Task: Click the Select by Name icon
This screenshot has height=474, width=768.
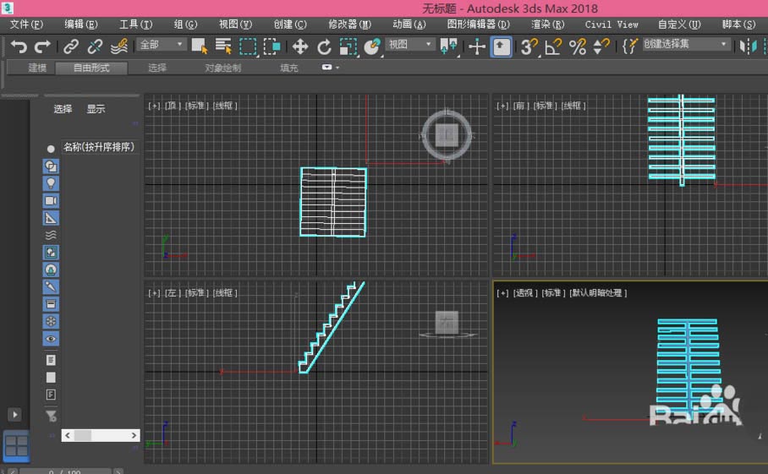Action: tap(223, 46)
